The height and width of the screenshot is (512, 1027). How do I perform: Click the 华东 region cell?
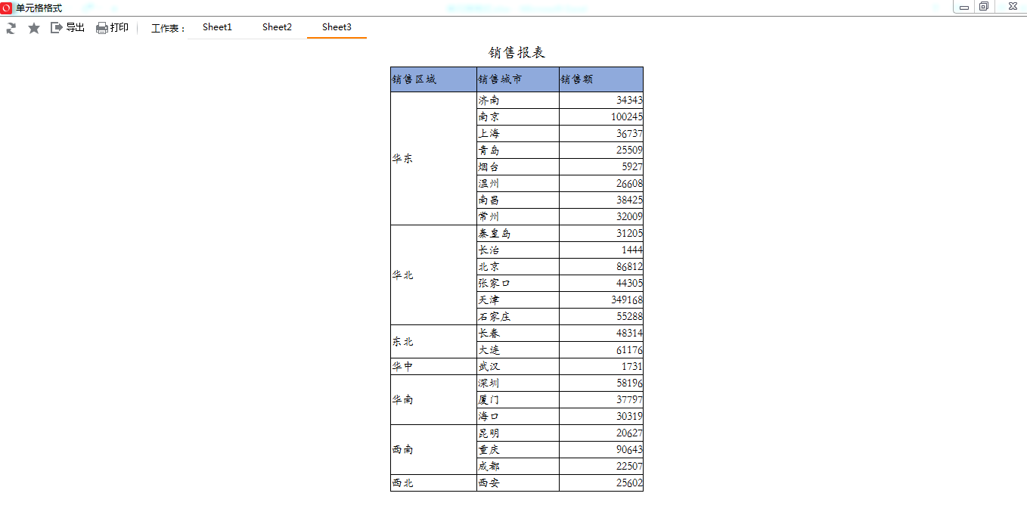pyautogui.click(x=433, y=158)
